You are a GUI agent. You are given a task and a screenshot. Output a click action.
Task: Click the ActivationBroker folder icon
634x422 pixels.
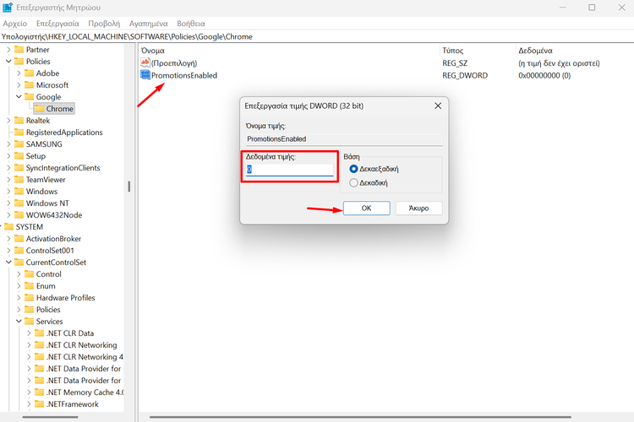click(19, 238)
